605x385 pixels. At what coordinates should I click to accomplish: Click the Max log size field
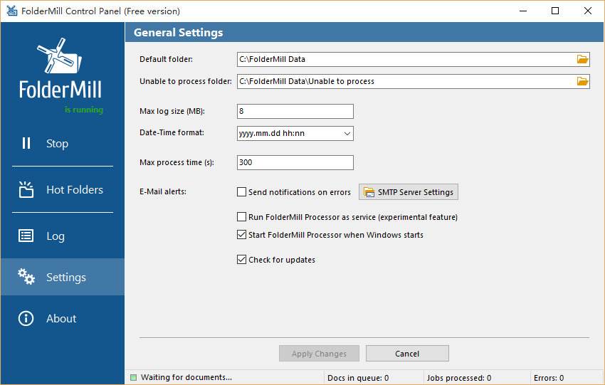295,111
